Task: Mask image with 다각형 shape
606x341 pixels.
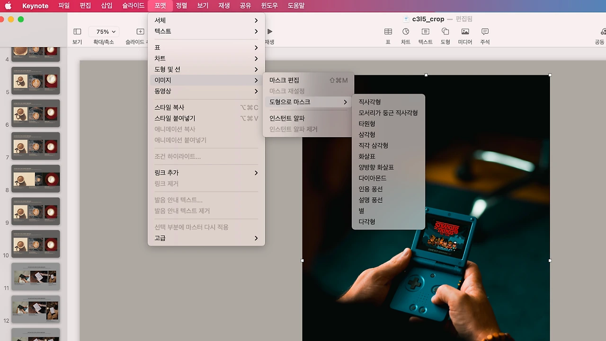Action: coord(388,222)
